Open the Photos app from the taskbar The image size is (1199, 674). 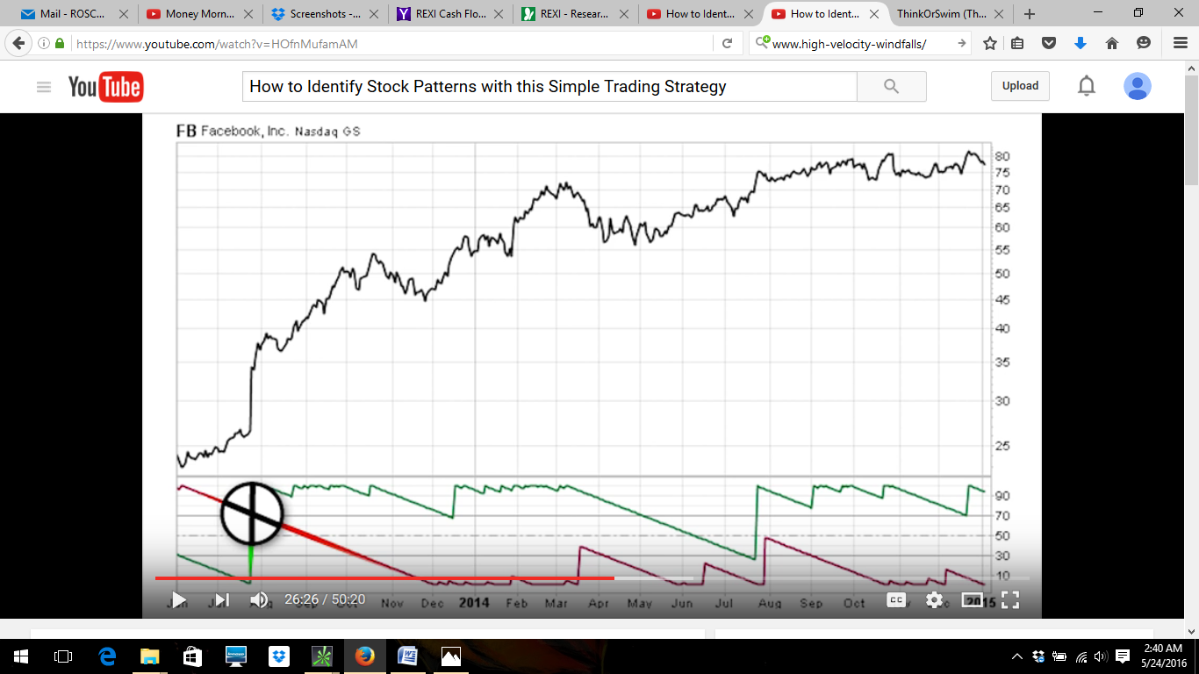coord(450,656)
